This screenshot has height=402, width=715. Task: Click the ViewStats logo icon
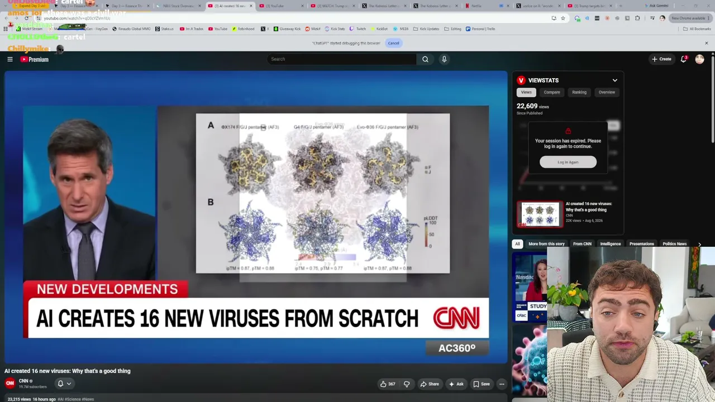click(521, 80)
